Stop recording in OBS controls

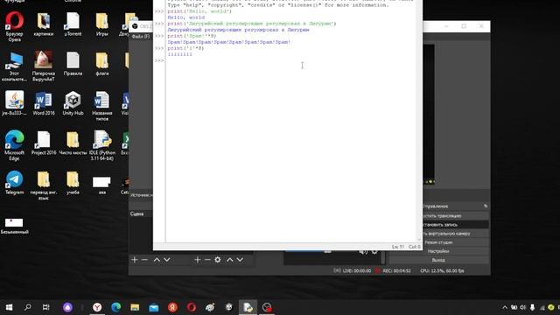point(456,225)
